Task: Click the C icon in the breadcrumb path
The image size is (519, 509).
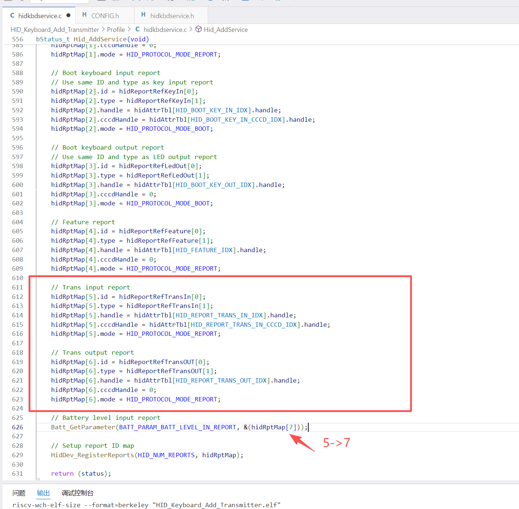Action: pos(137,29)
